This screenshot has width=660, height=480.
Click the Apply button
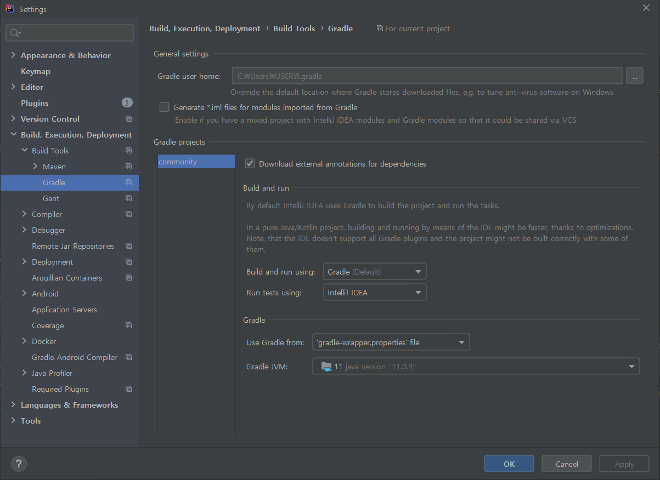coord(624,464)
